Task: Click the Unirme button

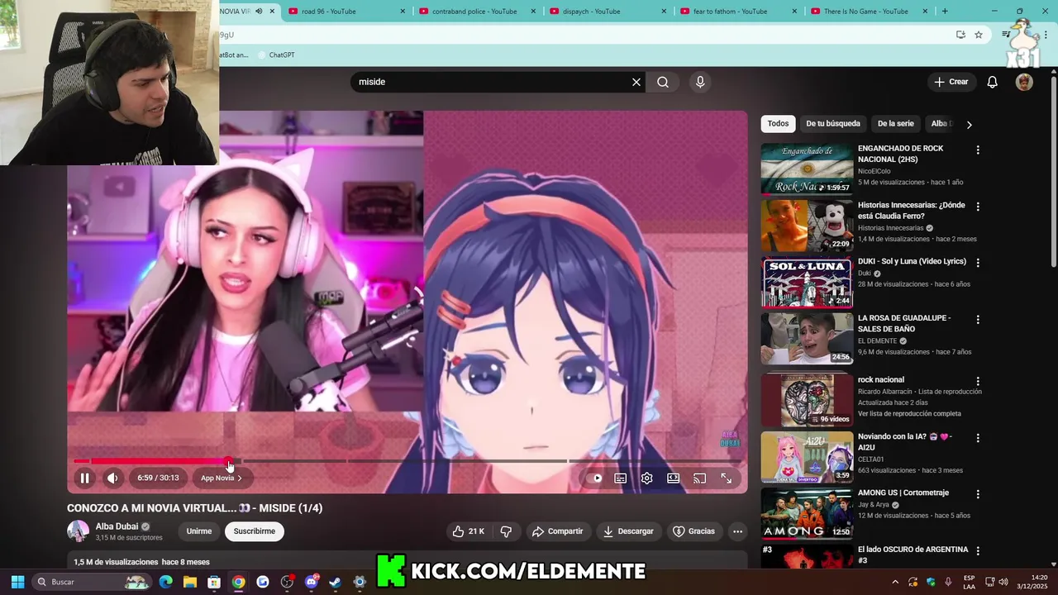Action: (x=198, y=531)
